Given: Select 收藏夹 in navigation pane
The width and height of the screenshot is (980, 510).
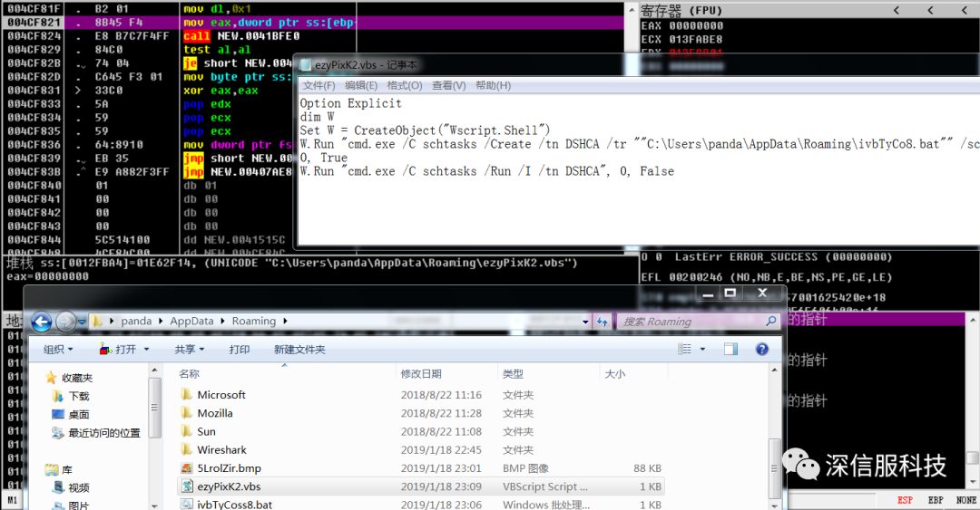Looking at the screenshot, I should pos(77,378).
